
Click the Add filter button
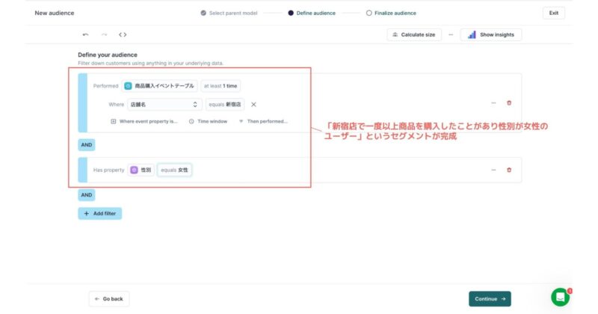pos(100,214)
